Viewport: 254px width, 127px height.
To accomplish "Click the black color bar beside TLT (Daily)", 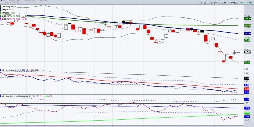I will click(1, 7).
